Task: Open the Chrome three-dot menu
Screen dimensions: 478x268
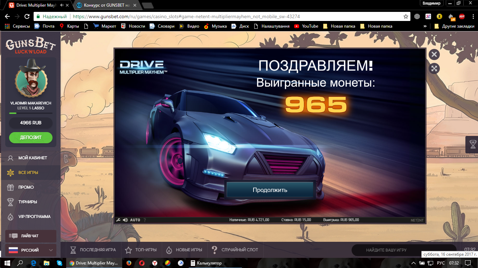Action: 472,16
